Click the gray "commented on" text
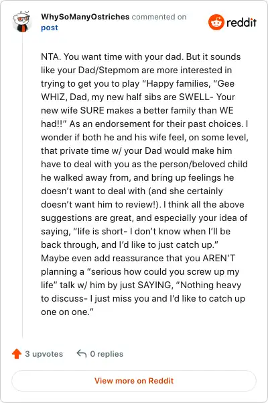Viewport: 268px width, 403px height. coord(159,17)
